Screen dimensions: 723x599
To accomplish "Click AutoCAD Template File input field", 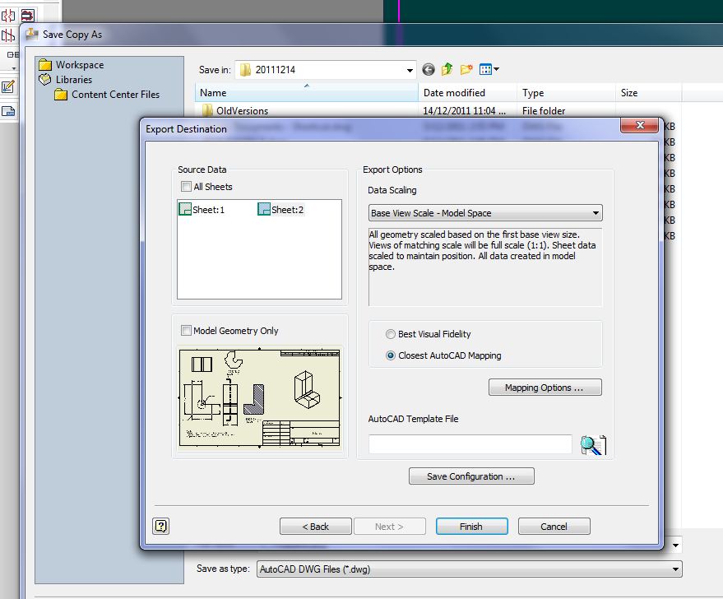I will click(470, 444).
